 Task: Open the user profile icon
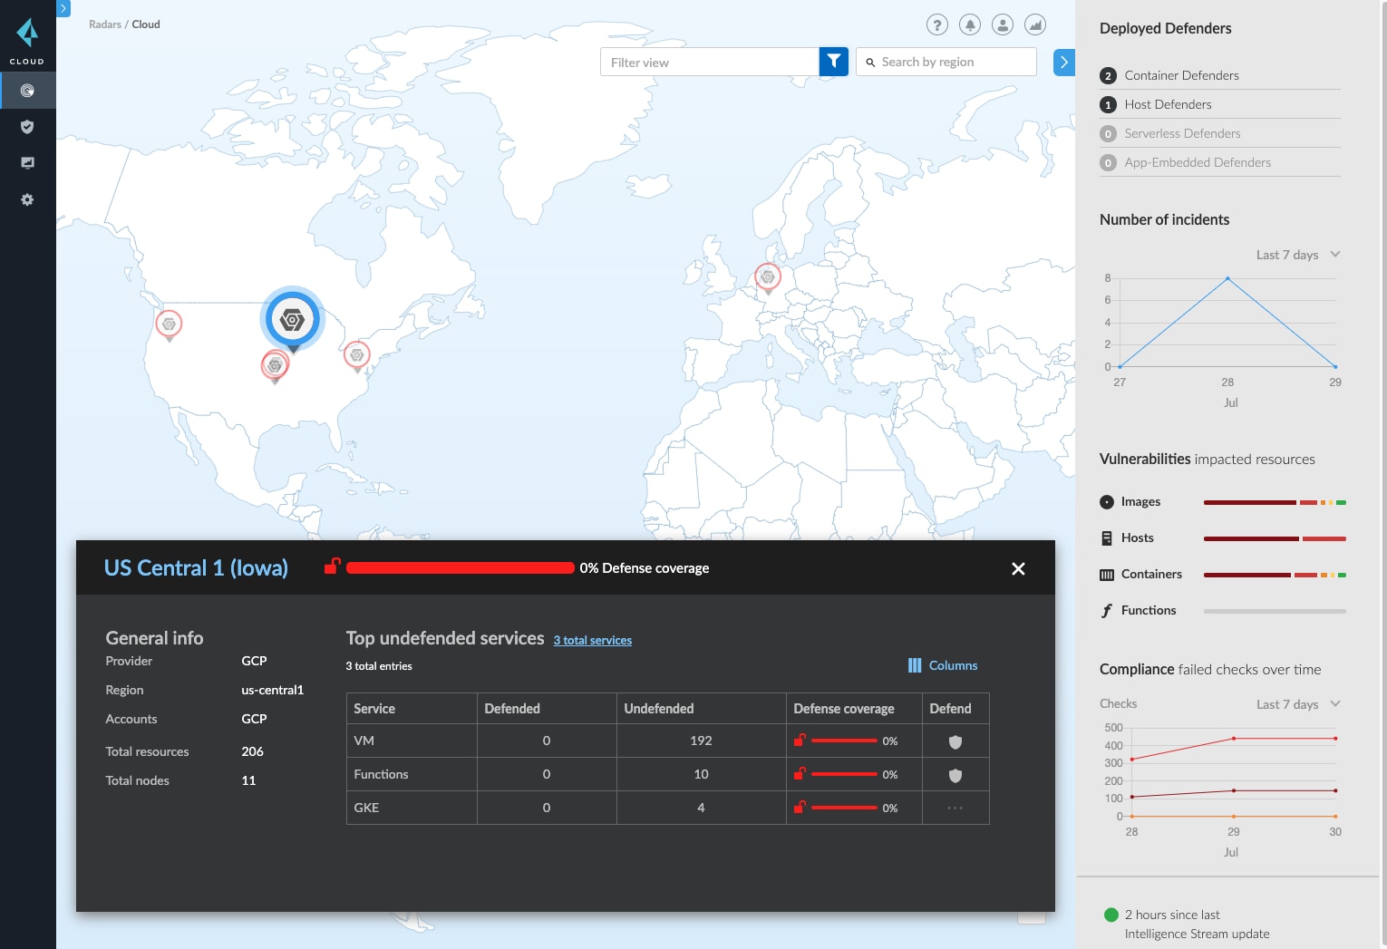(x=1003, y=24)
